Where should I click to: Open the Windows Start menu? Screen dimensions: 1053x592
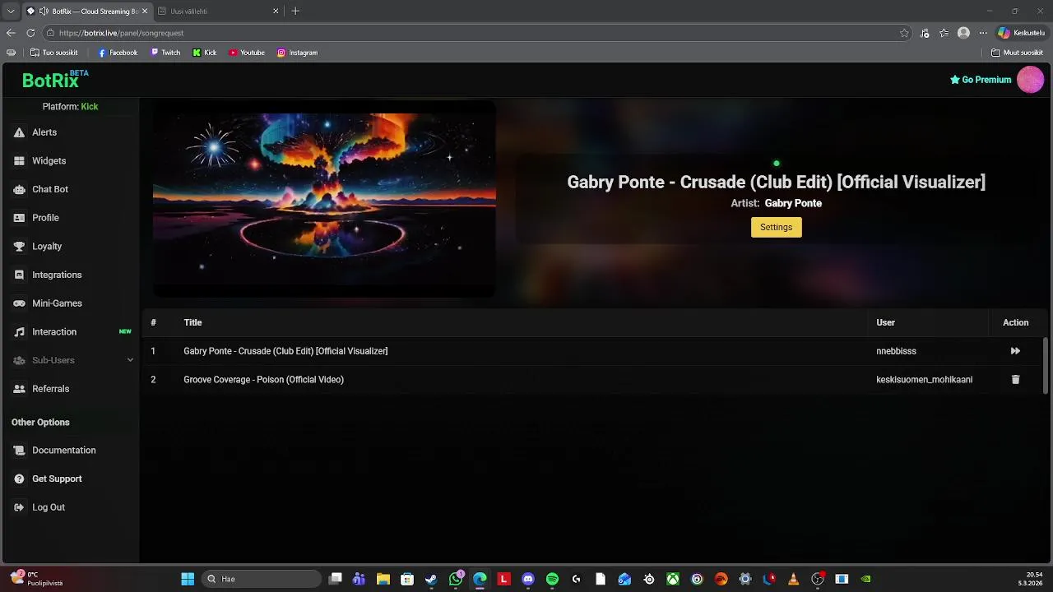click(x=188, y=579)
